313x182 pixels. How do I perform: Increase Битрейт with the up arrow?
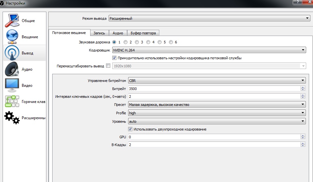(x=303, y=87)
